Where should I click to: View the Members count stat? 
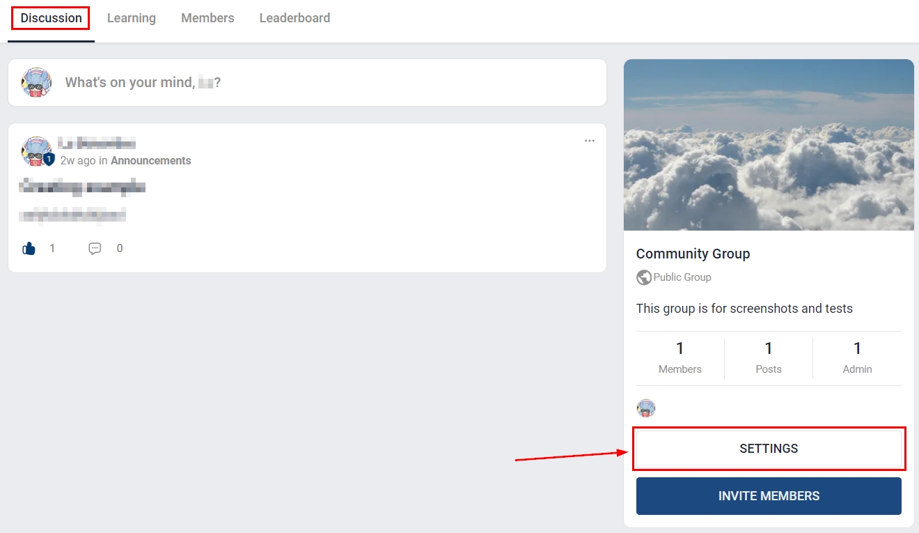click(x=680, y=357)
